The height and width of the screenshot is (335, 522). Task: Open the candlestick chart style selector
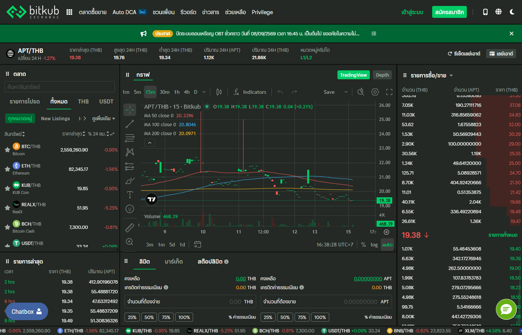pyautogui.click(x=219, y=92)
